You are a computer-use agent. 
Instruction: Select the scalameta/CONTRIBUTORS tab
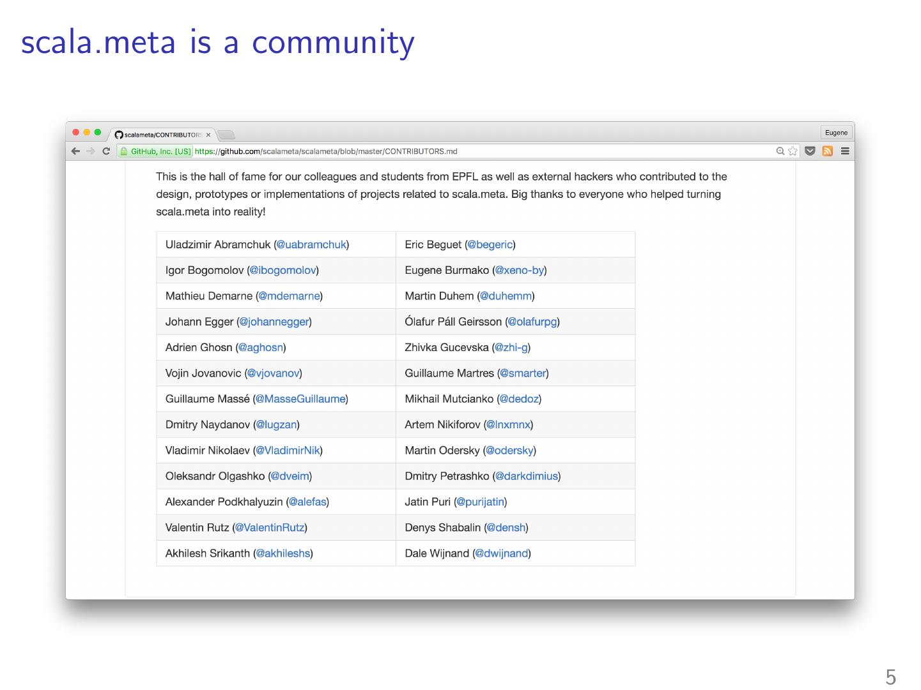click(x=161, y=135)
